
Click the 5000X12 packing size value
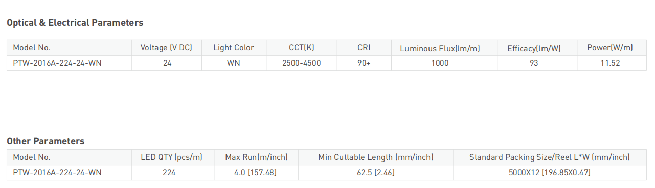point(550,173)
